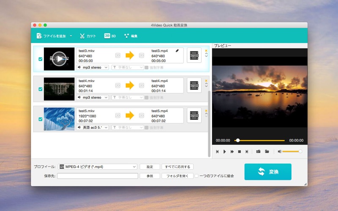Open subtitle dropdown for test5.mkv
This screenshot has width=338, height=211.
[x=128, y=127]
